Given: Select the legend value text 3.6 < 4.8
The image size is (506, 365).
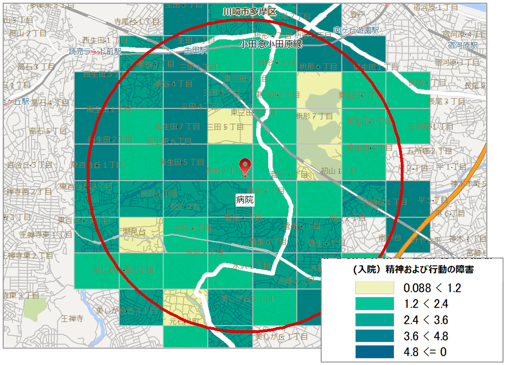Looking at the screenshot, I should point(426,336).
